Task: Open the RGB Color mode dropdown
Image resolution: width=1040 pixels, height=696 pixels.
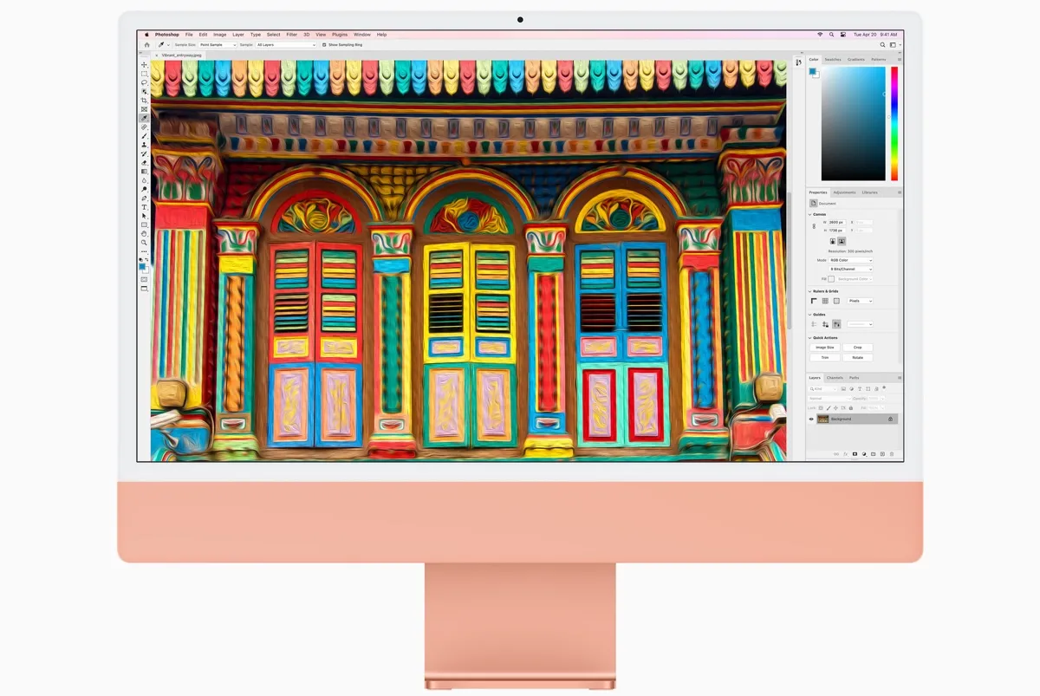Action: tap(850, 260)
